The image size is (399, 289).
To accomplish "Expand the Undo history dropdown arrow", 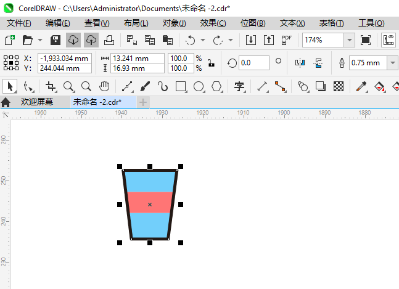I will (x=203, y=40).
